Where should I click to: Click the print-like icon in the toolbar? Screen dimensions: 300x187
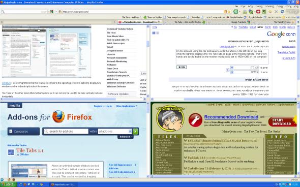245,12
